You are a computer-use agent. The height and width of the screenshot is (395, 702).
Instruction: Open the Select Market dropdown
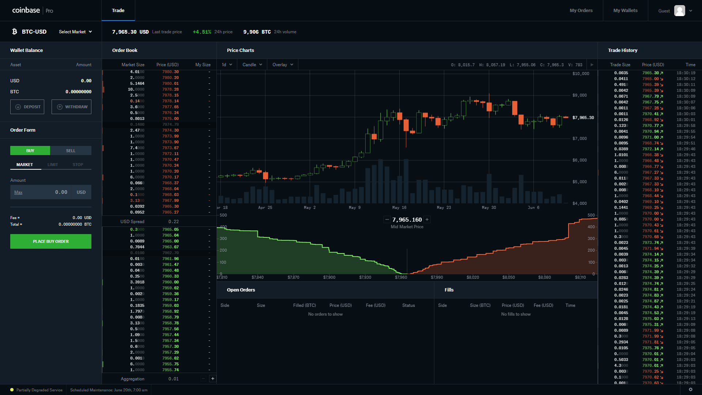click(75, 32)
